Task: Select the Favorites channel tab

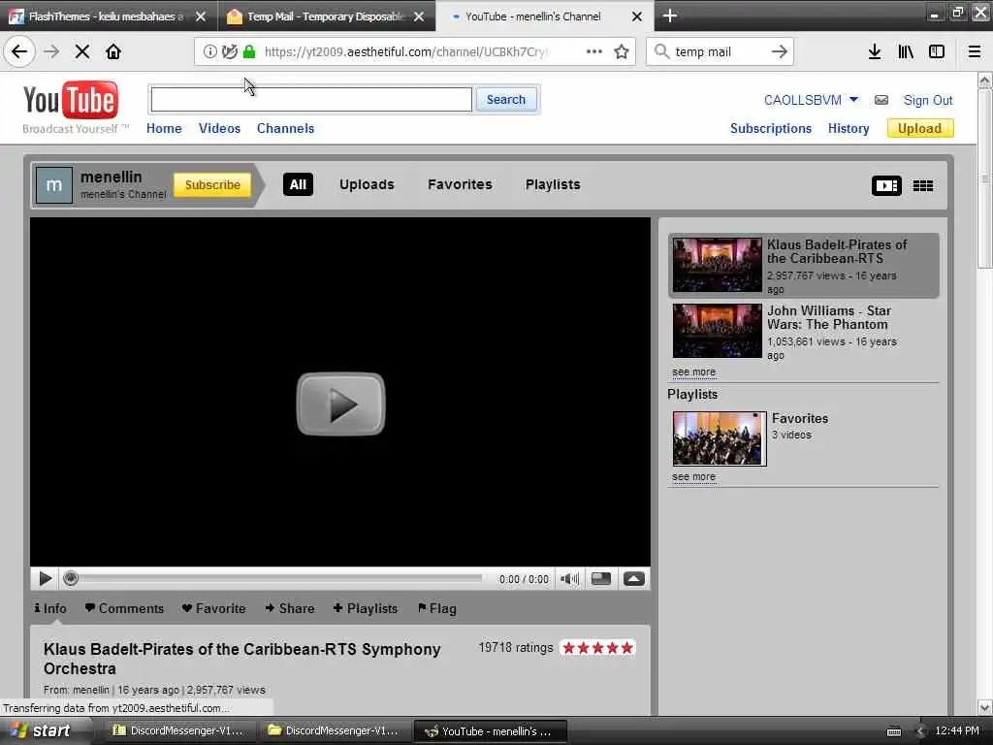Action: tap(460, 184)
